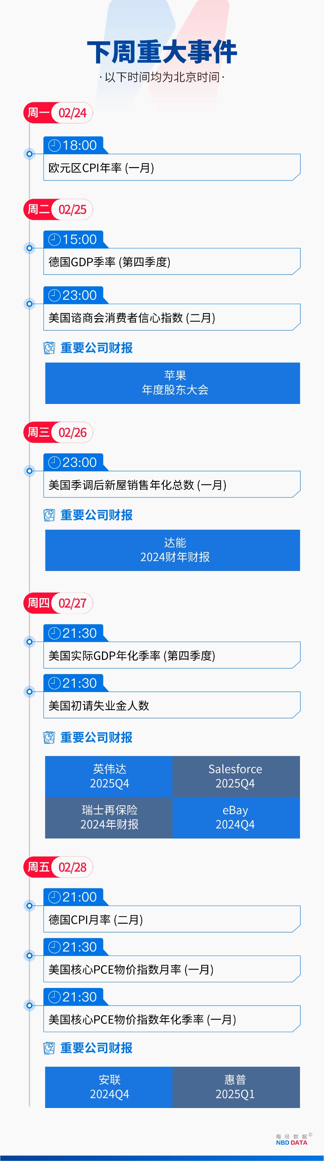Select the Friday 02/28 date badge
324x1161 pixels.
(x=58, y=867)
